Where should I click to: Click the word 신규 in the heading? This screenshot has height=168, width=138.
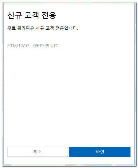tap(15, 15)
